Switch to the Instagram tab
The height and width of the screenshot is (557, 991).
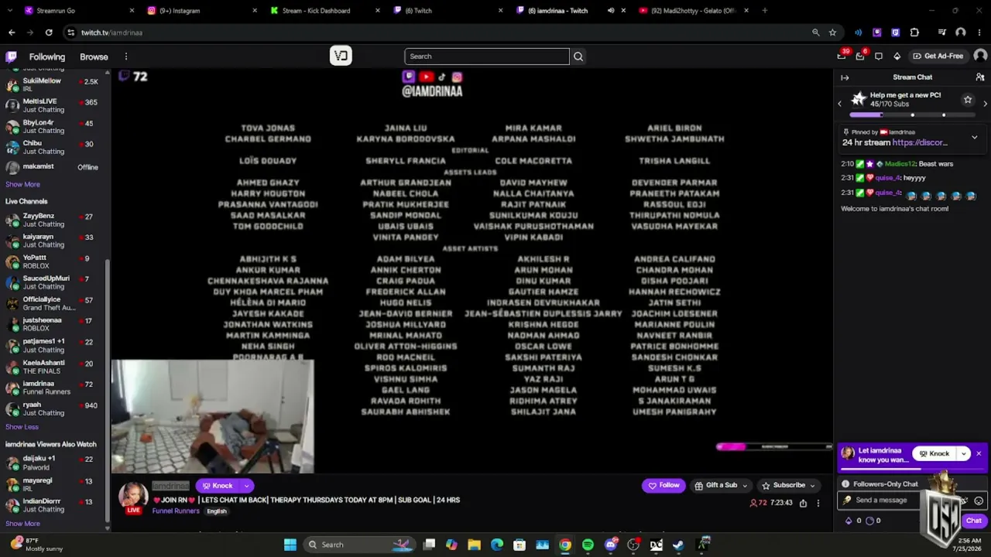(x=201, y=11)
